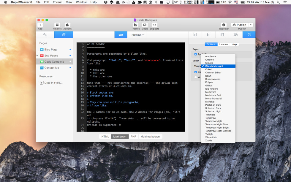Open inspector gear page settings tab
This screenshot has height=182, width=291.
point(249,35)
